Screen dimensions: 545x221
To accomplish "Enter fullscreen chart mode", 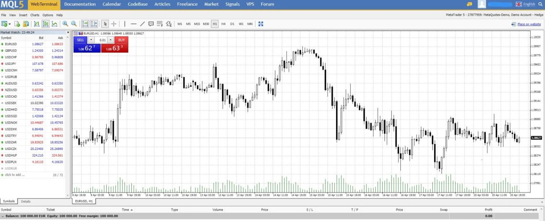I will coord(261,24).
